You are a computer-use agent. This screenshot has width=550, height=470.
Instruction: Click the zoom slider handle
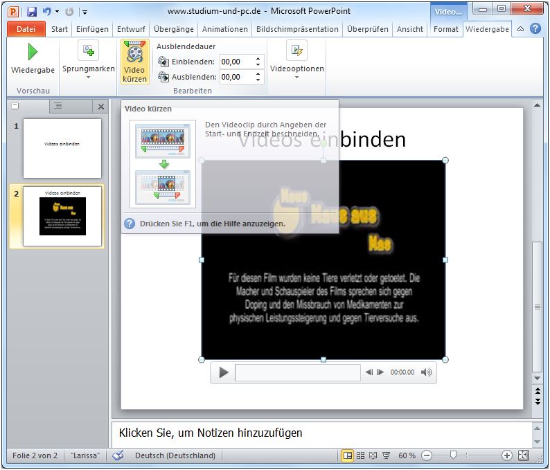coord(453,455)
